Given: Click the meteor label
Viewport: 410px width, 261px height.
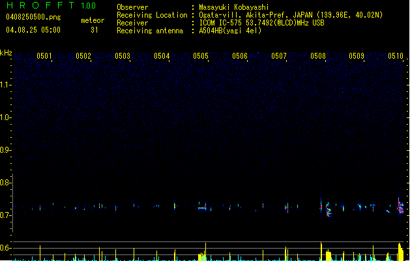Looking at the screenshot, I should click(93, 20).
